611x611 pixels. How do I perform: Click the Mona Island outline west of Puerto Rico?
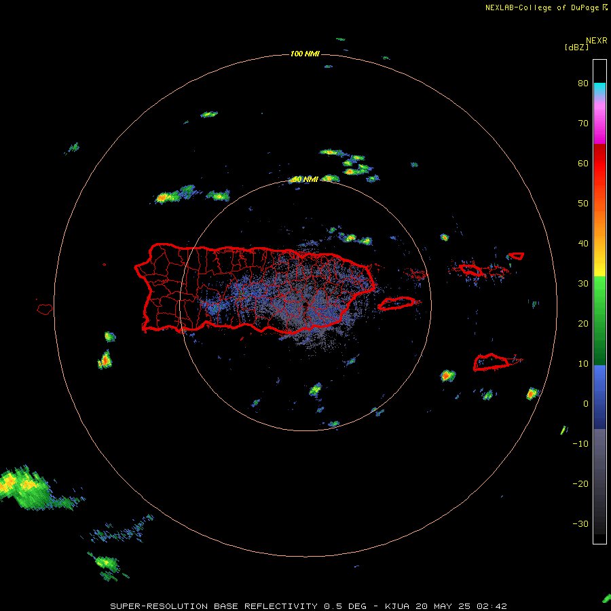44,310
